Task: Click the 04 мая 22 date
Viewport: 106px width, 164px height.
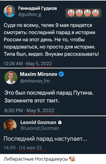Action: pos(30,148)
